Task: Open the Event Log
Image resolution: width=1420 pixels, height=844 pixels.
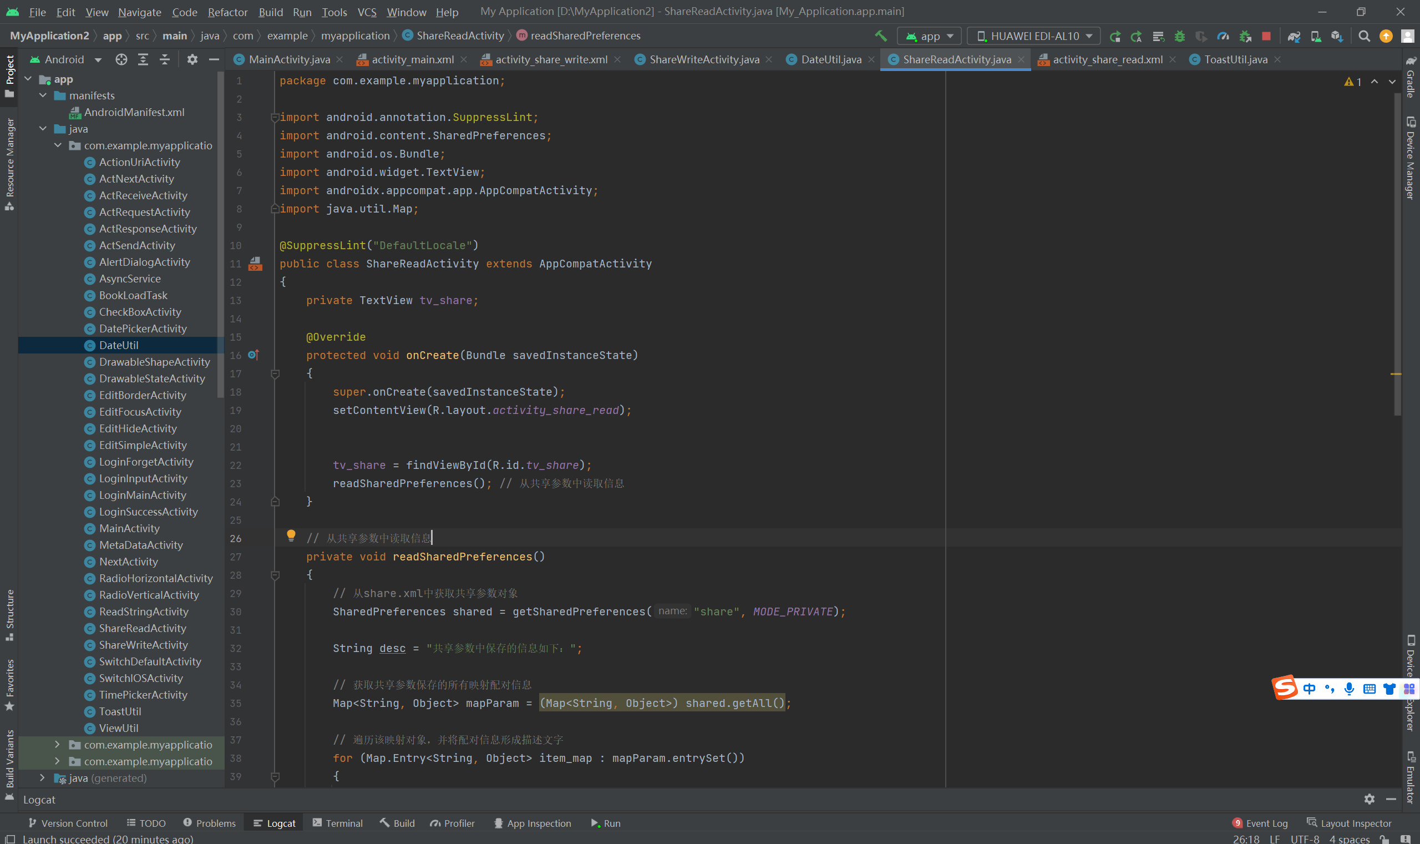Action: pyautogui.click(x=1260, y=823)
